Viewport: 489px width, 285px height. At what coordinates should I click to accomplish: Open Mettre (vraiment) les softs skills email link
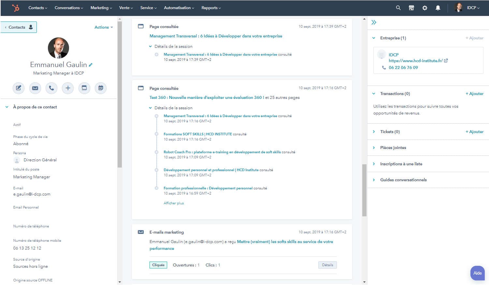(x=241, y=245)
